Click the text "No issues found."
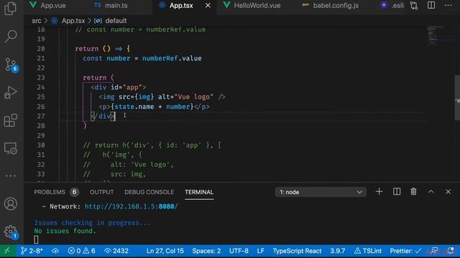Screen dimensions: 460x258 click(x=65, y=231)
